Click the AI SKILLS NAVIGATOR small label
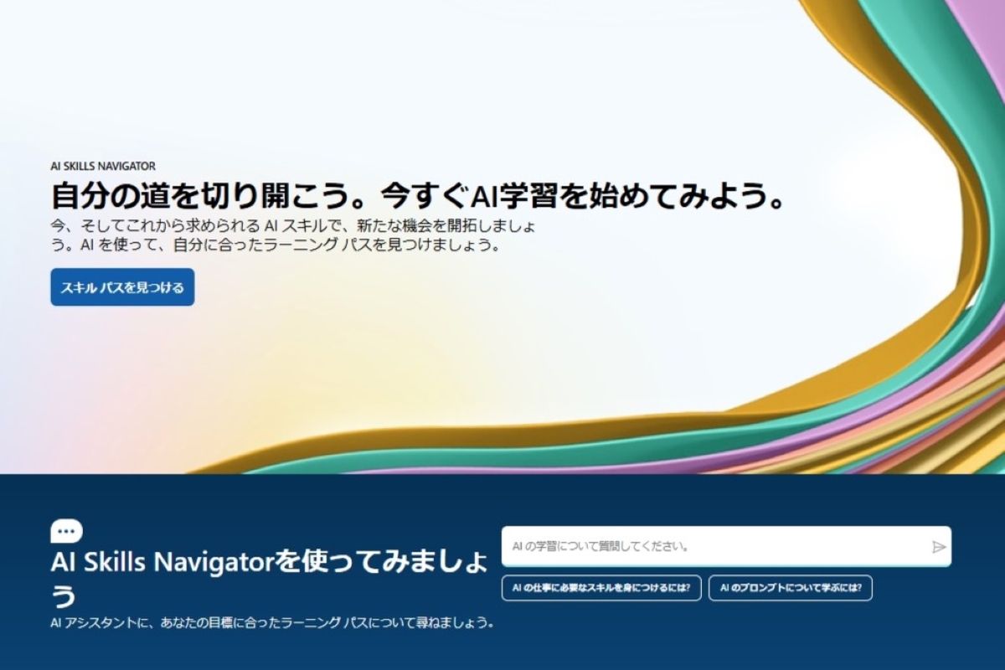The image size is (1005, 670). (103, 167)
